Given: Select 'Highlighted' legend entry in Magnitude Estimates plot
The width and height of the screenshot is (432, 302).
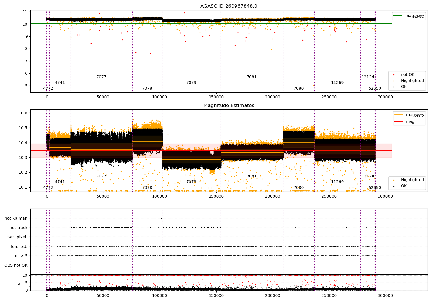Looking at the screenshot, I should pos(412,180).
